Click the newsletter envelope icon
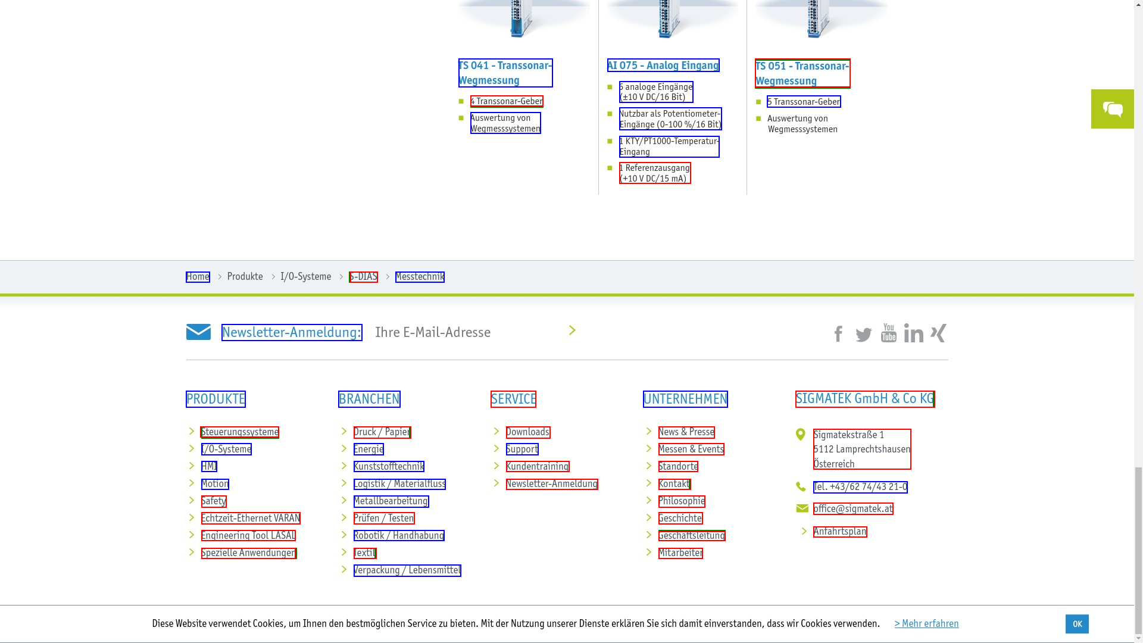Viewport: 1143px width, 643px height. point(198,332)
